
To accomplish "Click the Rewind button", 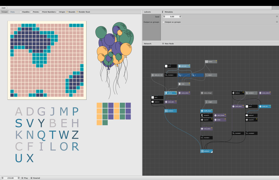I will coord(35,178).
